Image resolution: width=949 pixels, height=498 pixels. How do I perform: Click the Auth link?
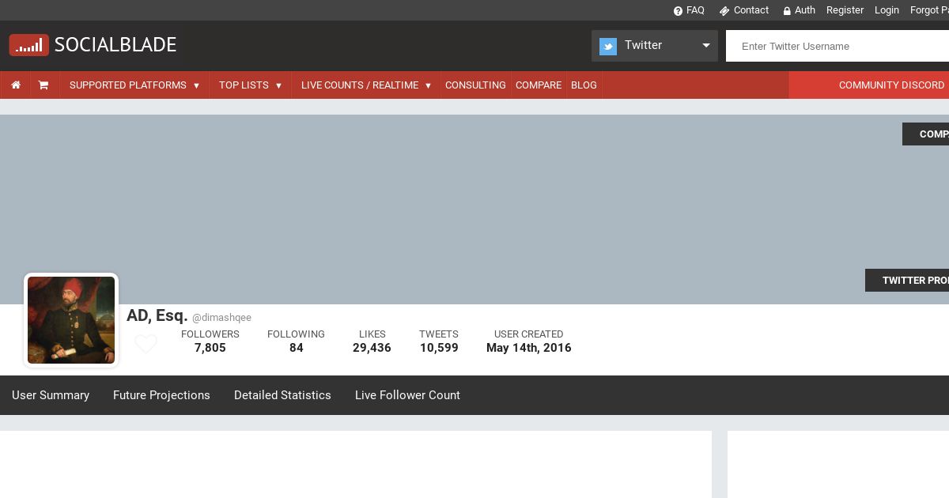(805, 10)
